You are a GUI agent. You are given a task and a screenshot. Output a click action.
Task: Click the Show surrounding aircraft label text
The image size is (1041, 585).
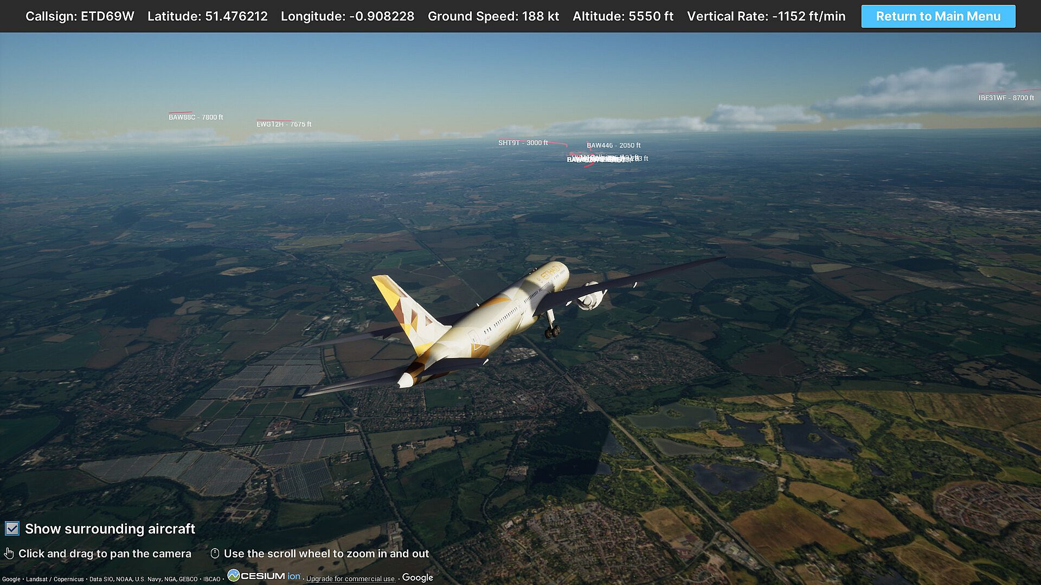(110, 529)
